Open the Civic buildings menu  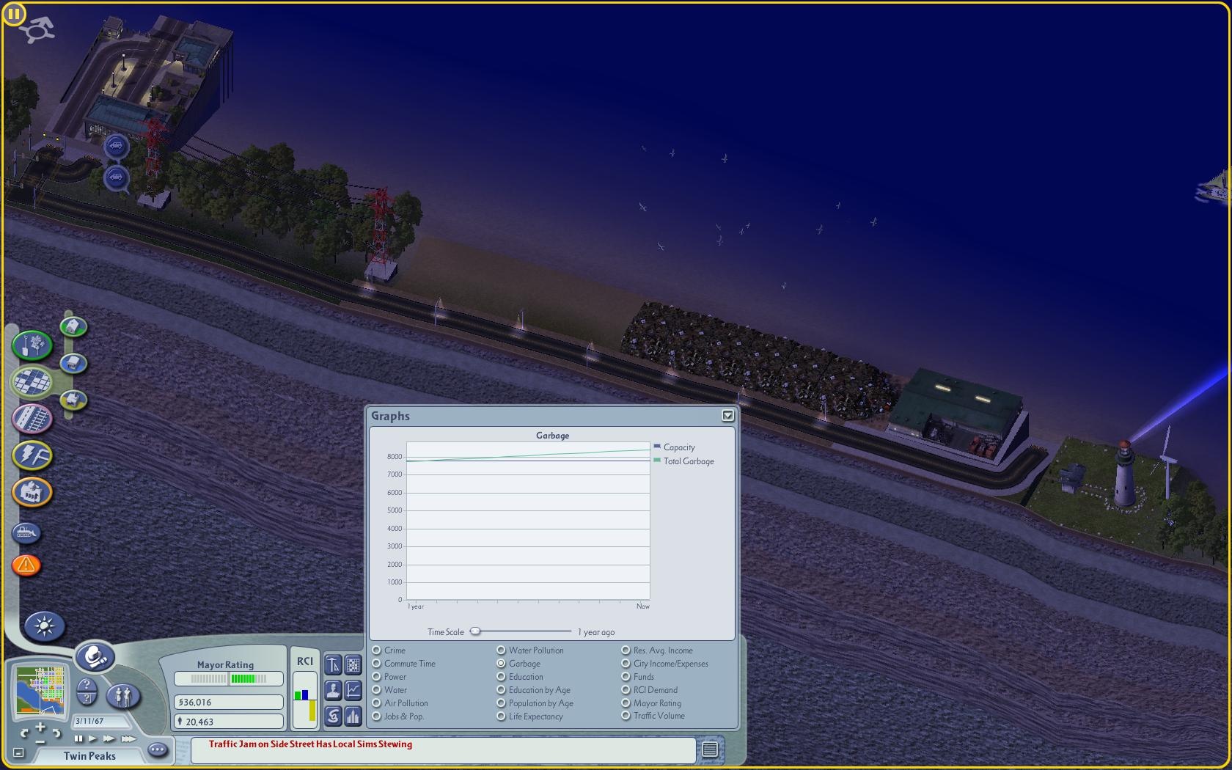[x=32, y=491]
